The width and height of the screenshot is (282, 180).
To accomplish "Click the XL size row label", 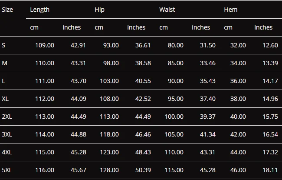I will pyautogui.click(x=5, y=99).
